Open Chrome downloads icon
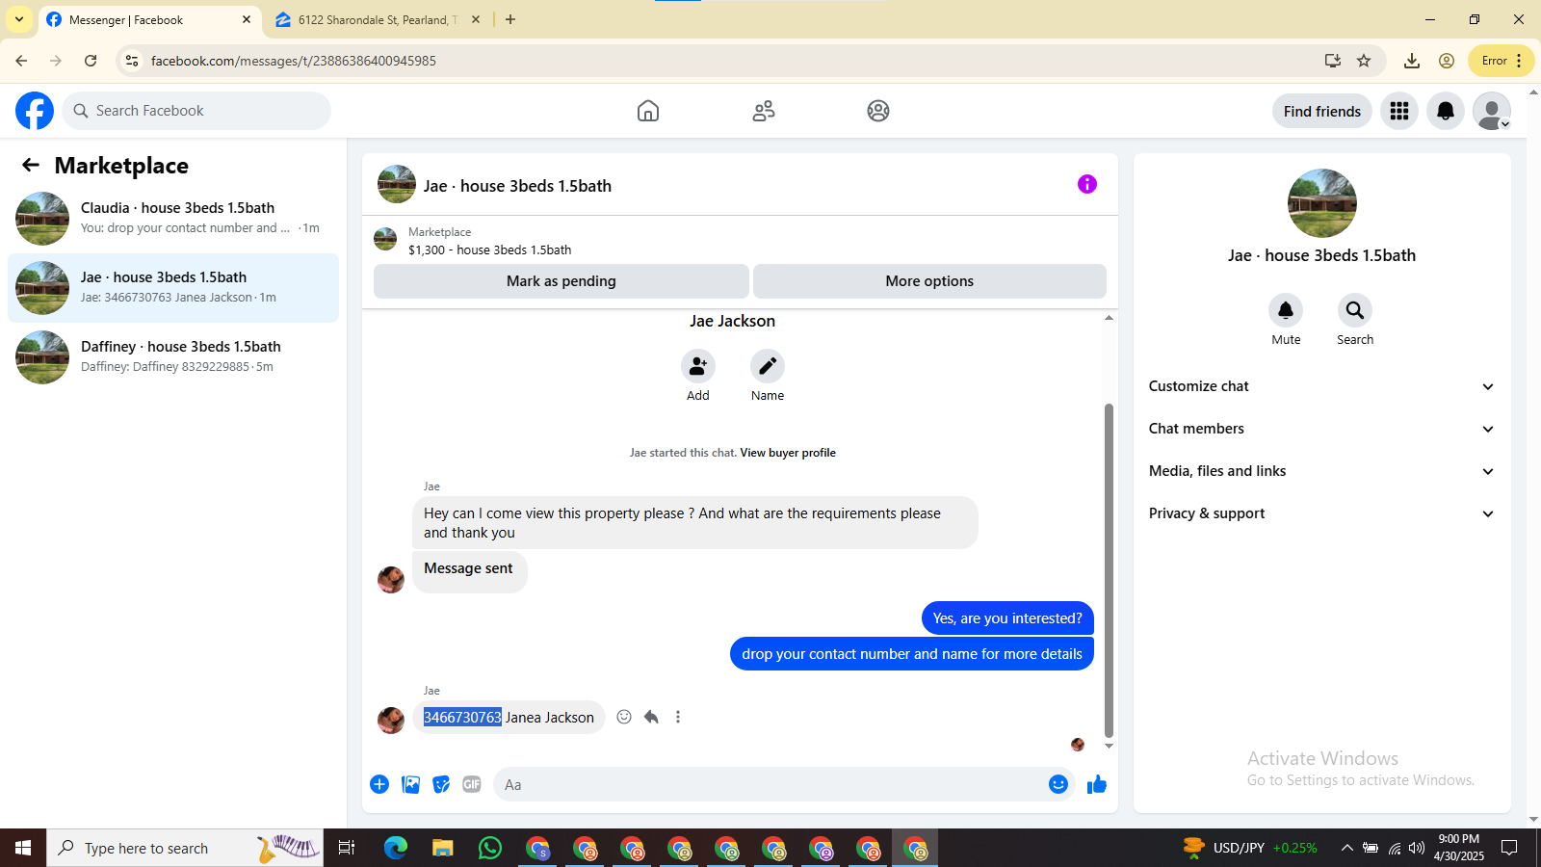The width and height of the screenshot is (1541, 867). point(1412,61)
